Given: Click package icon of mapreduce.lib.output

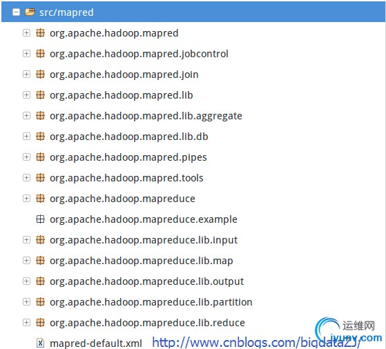Looking at the screenshot, I should pyautogui.click(x=40, y=281).
